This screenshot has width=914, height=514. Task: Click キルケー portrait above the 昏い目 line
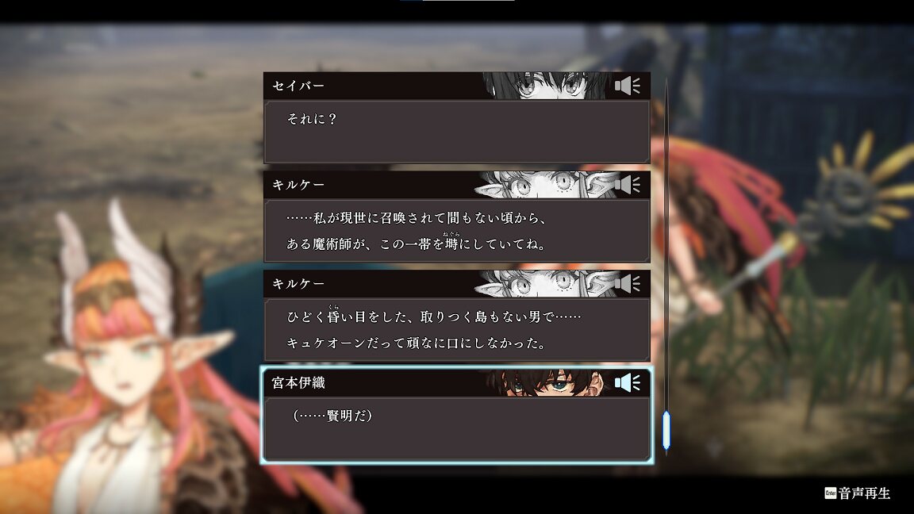[545, 284]
